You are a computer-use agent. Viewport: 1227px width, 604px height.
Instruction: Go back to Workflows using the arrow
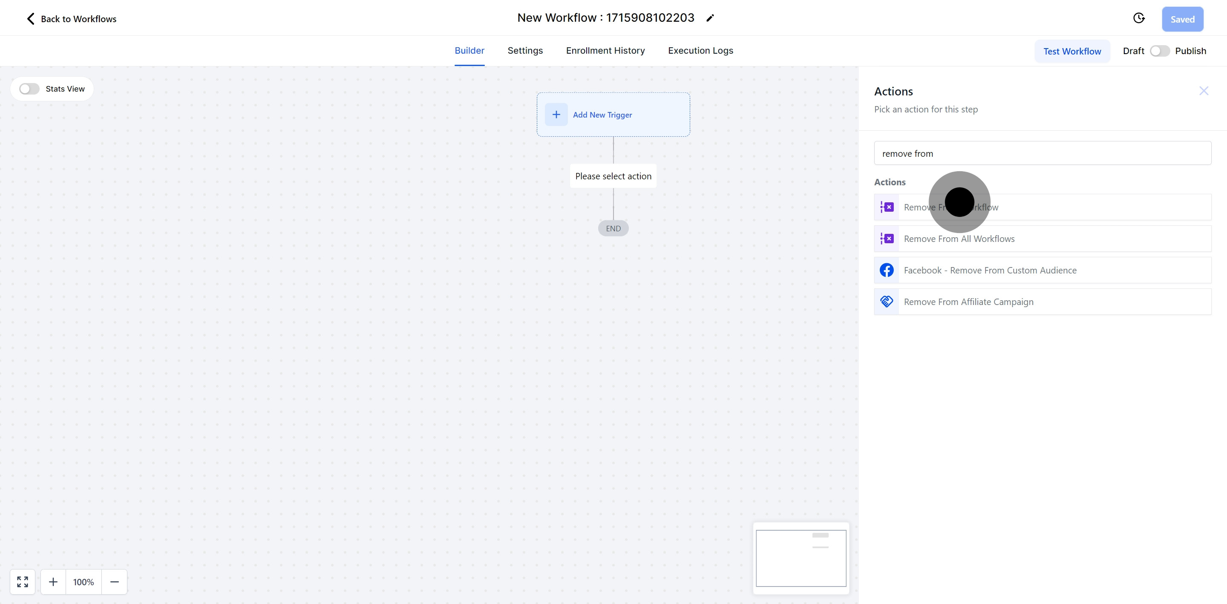tap(31, 19)
